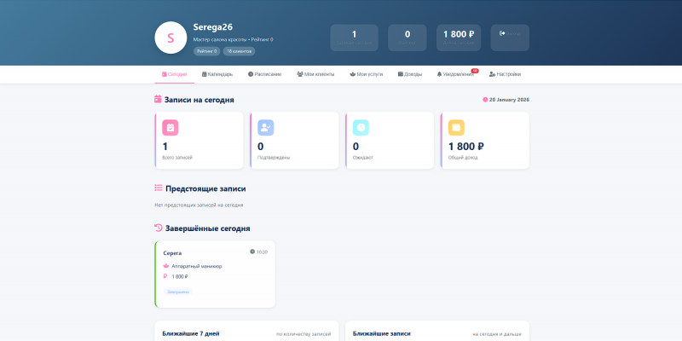Select the Сегодня tab
Viewport: 682px width, 341px height.
coord(175,74)
